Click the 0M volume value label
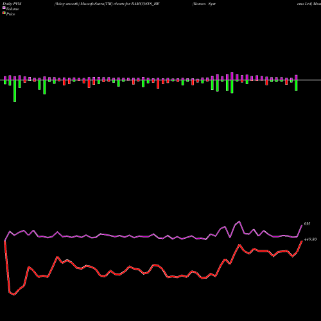 pyautogui.click(x=307, y=223)
